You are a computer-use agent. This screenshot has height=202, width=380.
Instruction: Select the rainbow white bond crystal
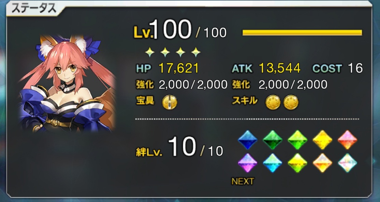pyautogui.click(x=347, y=163)
